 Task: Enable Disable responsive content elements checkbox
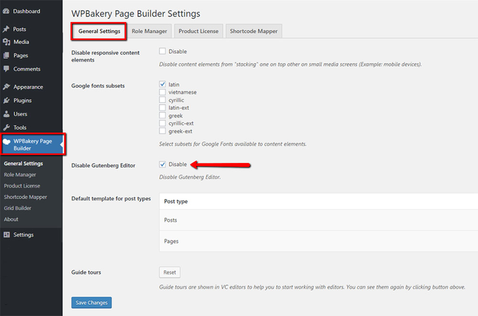[162, 51]
